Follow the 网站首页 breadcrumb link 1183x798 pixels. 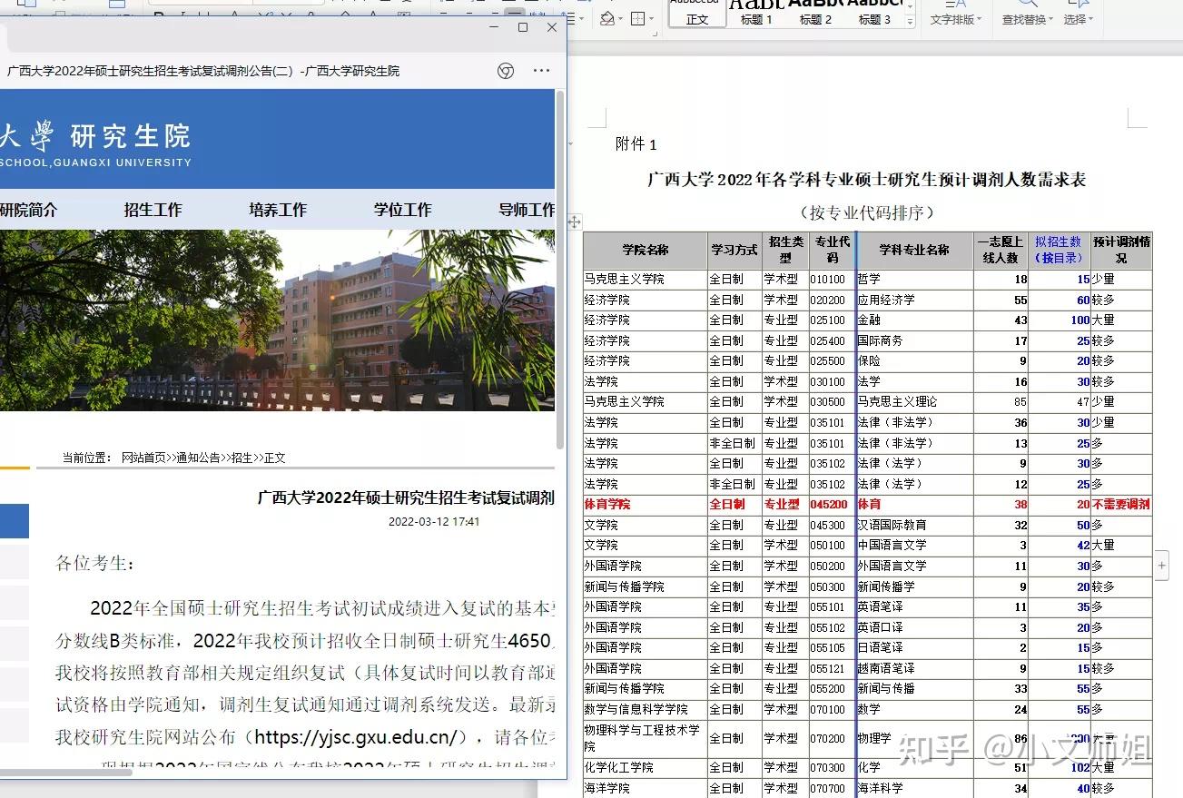pos(144,458)
